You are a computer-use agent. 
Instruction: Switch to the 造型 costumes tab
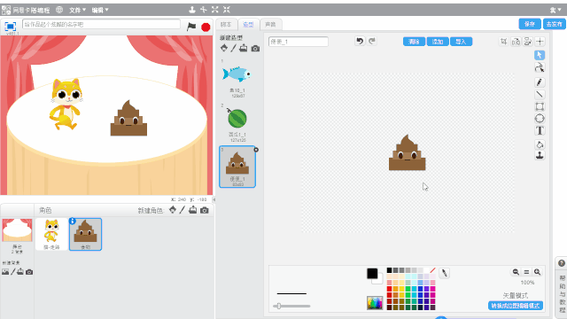248,24
